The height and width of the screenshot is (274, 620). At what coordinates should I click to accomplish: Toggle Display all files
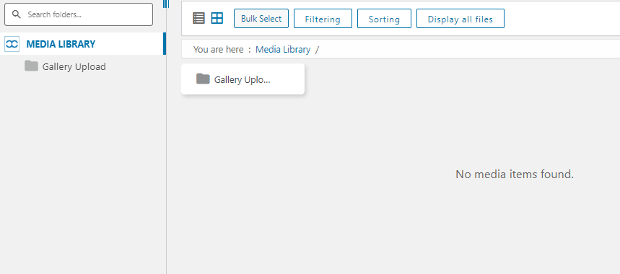(460, 19)
